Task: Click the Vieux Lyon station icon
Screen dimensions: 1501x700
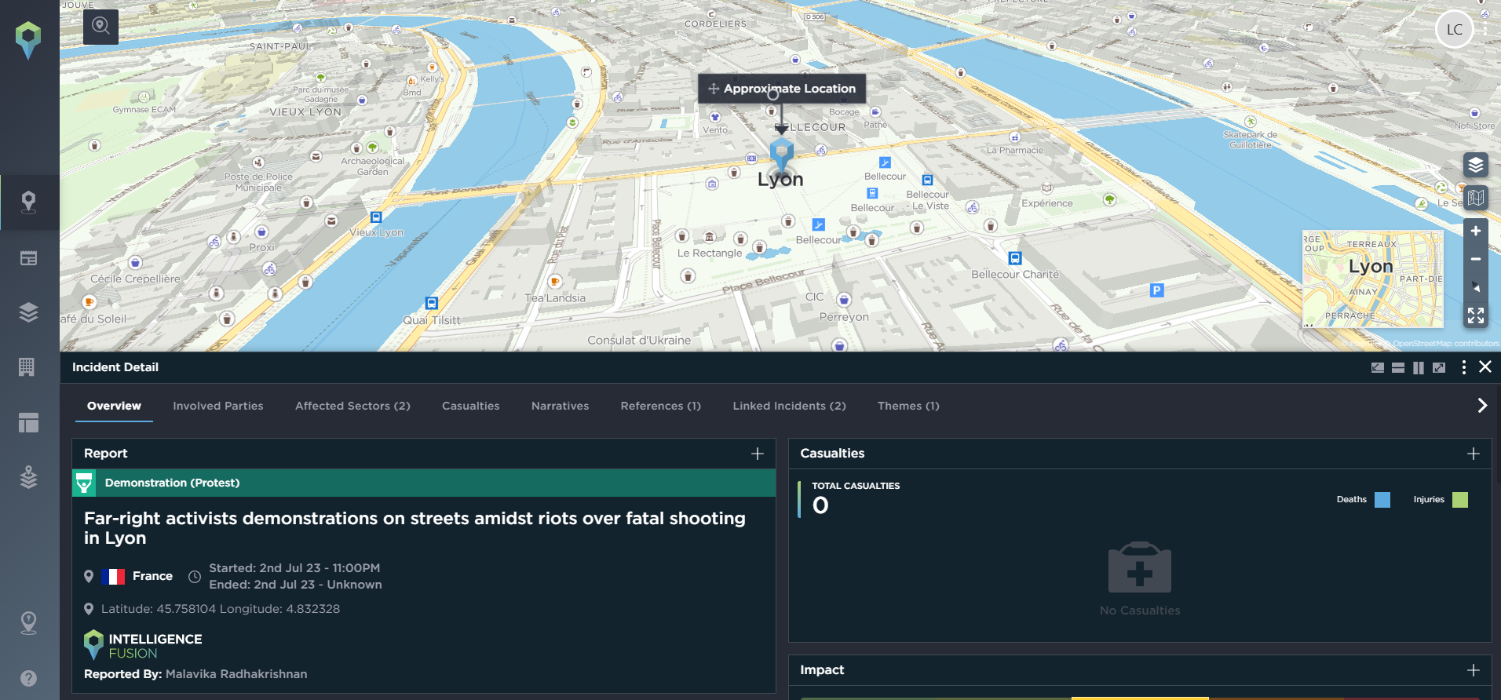Action: pyautogui.click(x=376, y=217)
